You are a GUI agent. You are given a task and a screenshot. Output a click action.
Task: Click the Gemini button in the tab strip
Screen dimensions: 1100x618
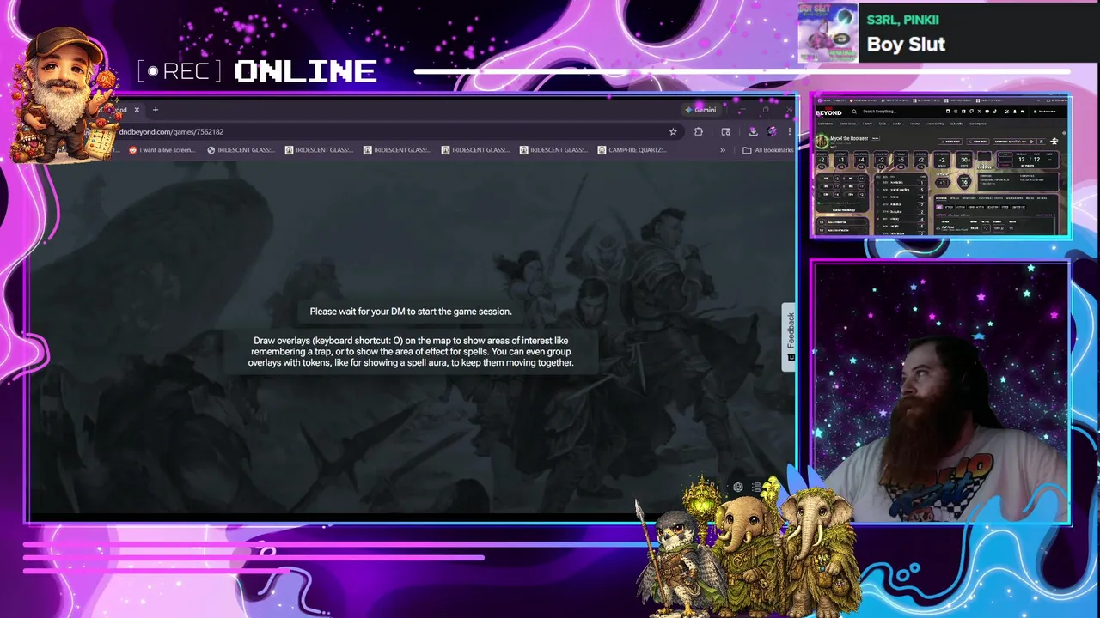pos(701,110)
